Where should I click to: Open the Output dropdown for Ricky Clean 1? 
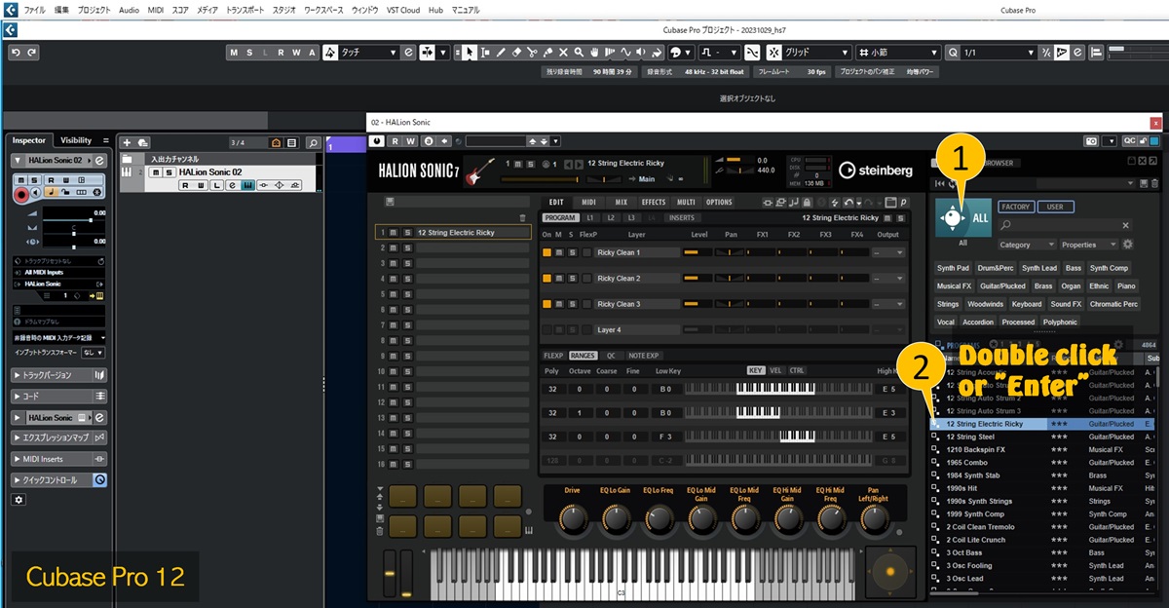888,252
